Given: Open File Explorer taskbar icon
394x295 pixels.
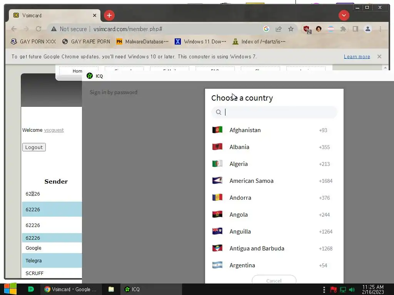Looking at the screenshot, I should point(111,289).
